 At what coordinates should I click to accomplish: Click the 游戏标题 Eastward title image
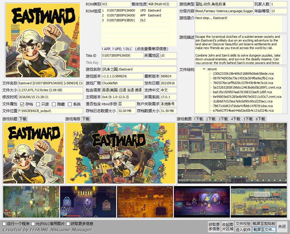(x=33, y=153)
